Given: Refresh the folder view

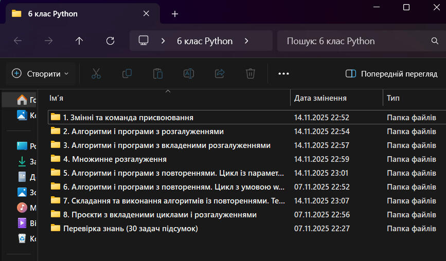Looking at the screenshot, I should (111, 41).
